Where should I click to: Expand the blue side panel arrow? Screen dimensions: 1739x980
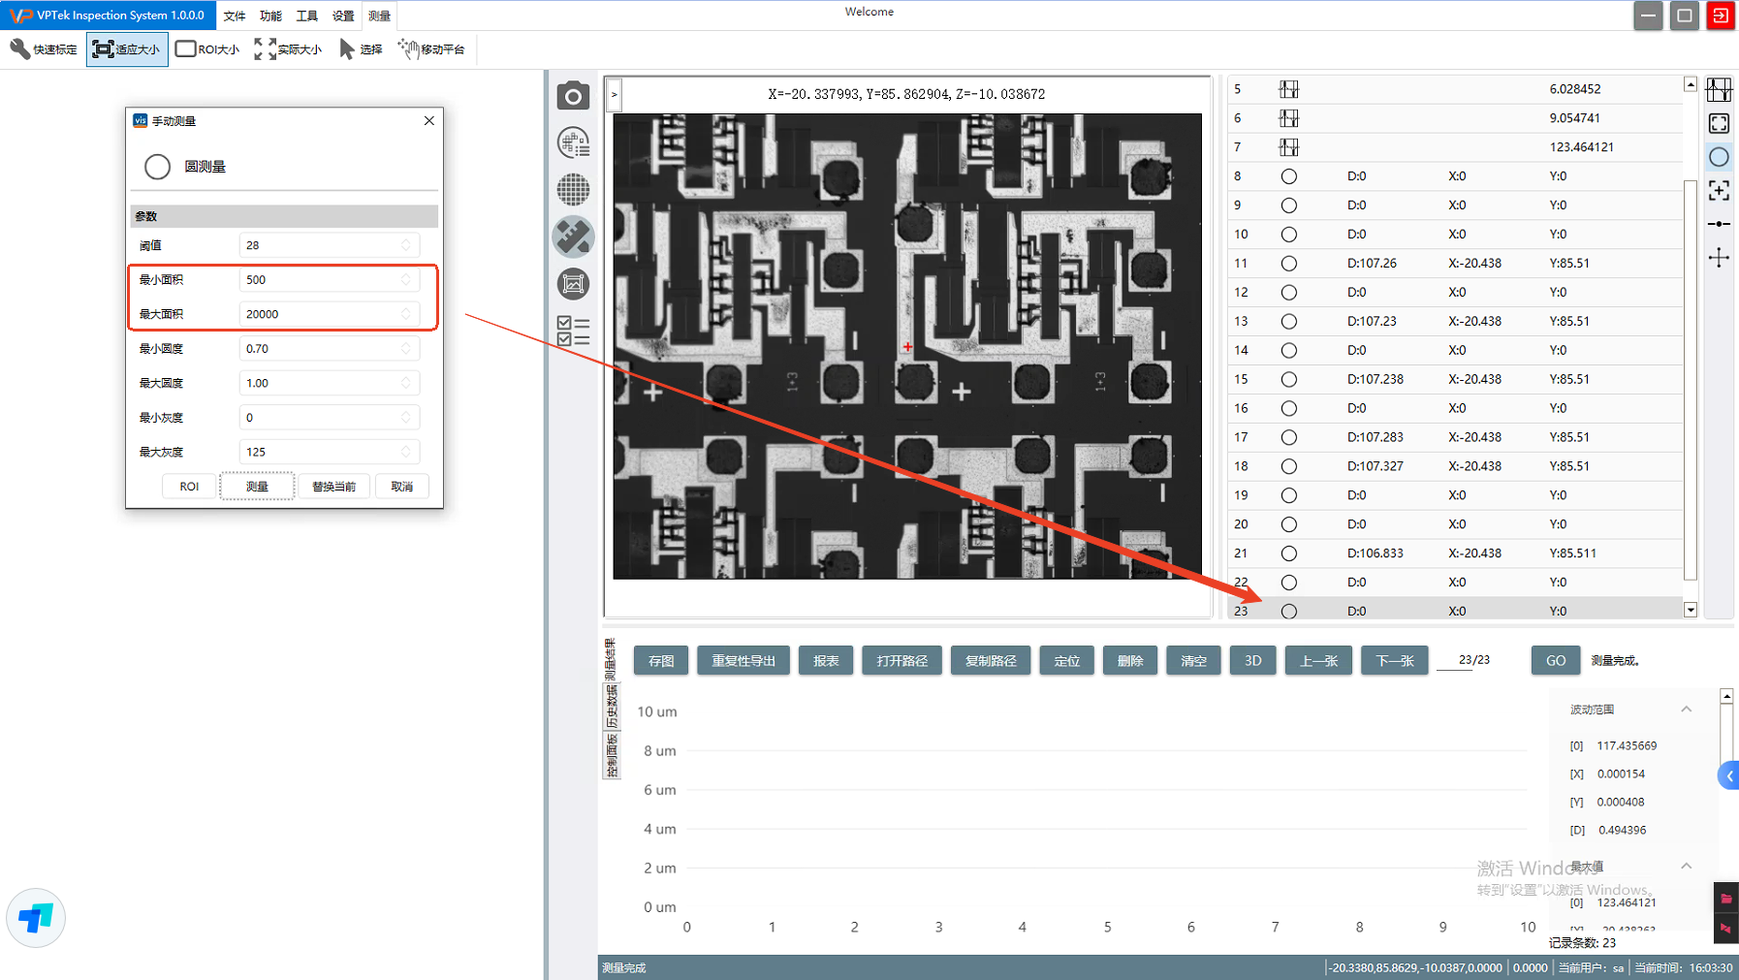(1729, 775)
